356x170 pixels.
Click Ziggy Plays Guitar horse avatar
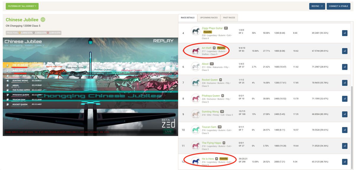click(x=195, y=31)
